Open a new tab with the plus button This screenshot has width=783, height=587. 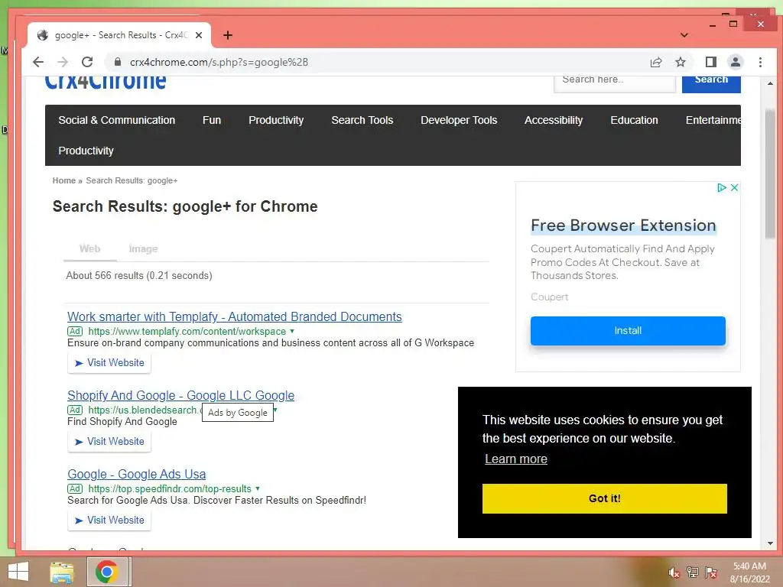click(228, 35)
